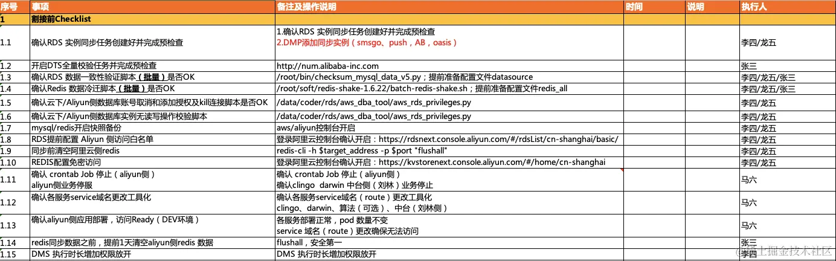The image size is (836, 261).
Task: Click row number 1.14
Action: [14, 243]
